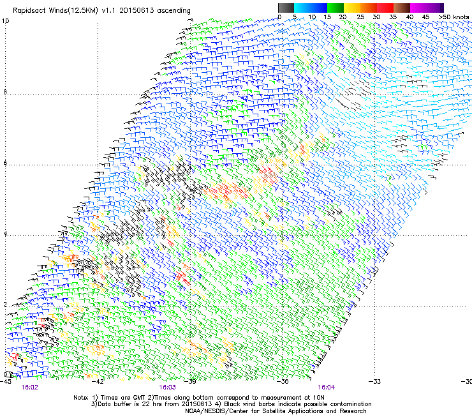Click the longitude axis label '-33'
The width and height of the screenshot is (472, 415).
pos(375,382)
